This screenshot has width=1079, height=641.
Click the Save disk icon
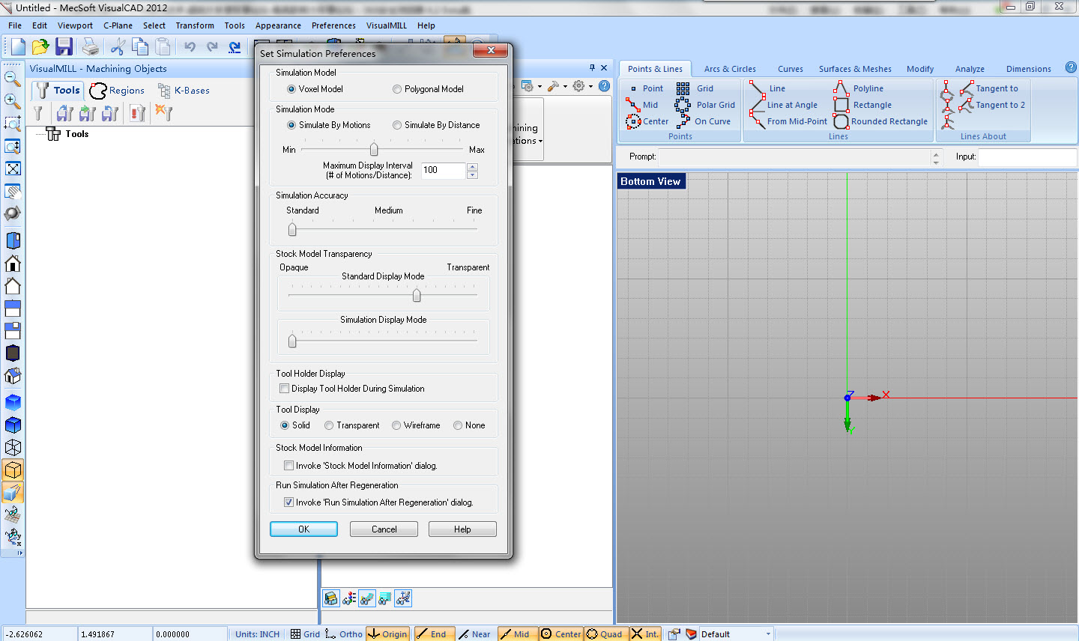[64, 46]
